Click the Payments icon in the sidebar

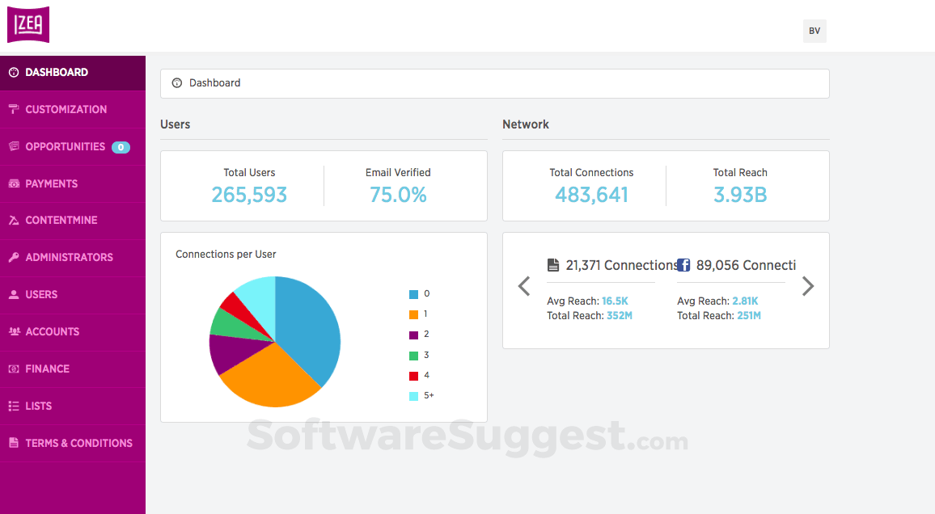[x=13, y=183]
